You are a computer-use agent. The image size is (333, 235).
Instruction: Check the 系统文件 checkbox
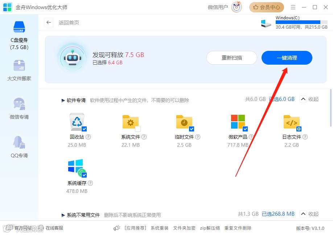point(138,129)
